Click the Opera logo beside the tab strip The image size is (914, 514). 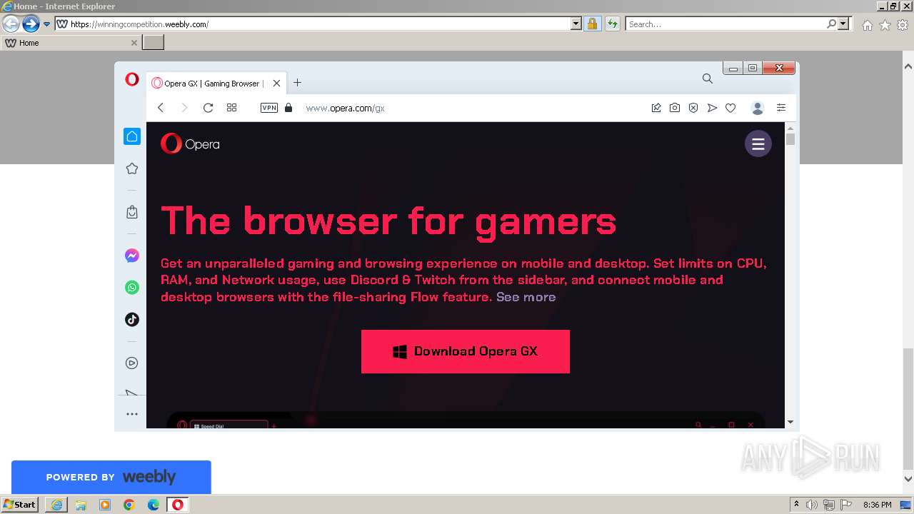[x=132, y=80]
